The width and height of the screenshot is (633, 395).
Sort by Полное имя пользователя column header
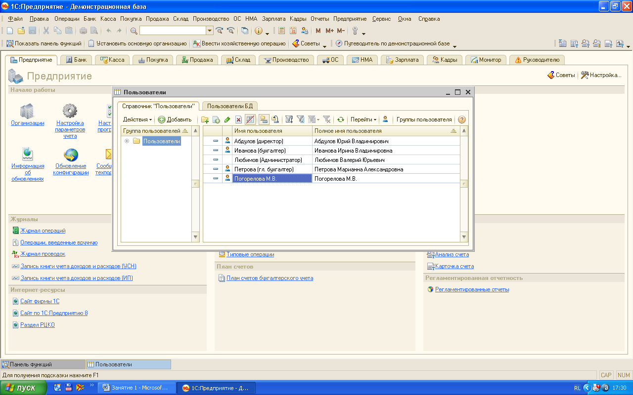pos(386,131)
